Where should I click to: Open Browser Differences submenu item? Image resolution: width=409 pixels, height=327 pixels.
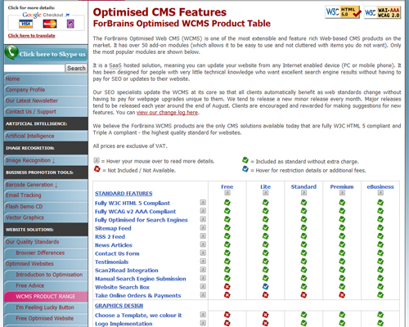[46, 253]
